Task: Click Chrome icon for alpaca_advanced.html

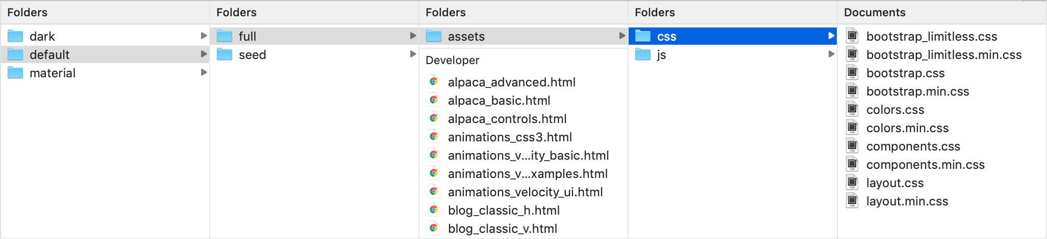Action: pos(434,82)
